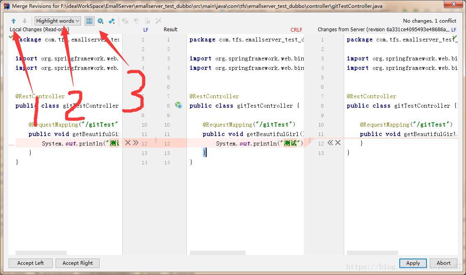Image resolution: width=466 pixels, height=275 pixels.
Task: Accept right change with « arrow
Action: pyautogui.click(x=330, y=143)
